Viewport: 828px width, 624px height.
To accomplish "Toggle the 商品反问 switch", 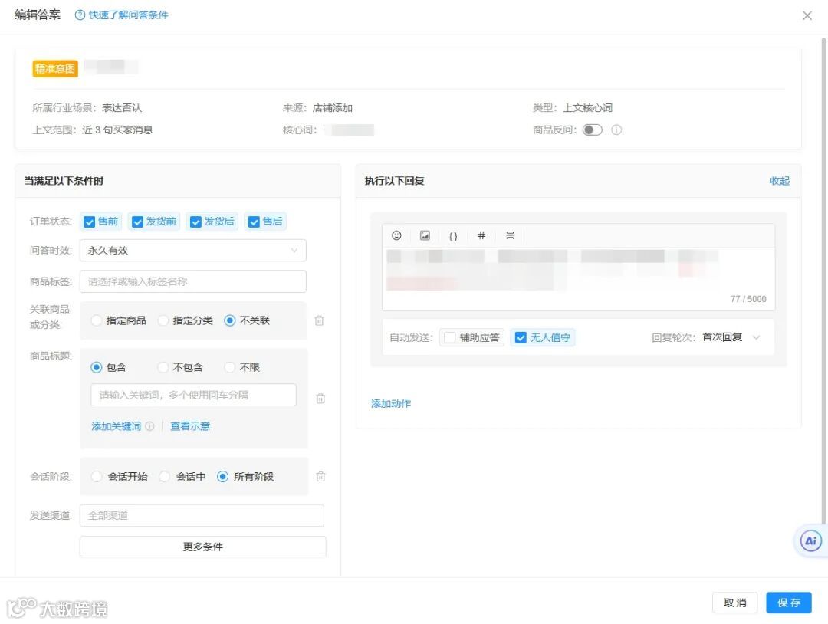I will coord(592,130).
